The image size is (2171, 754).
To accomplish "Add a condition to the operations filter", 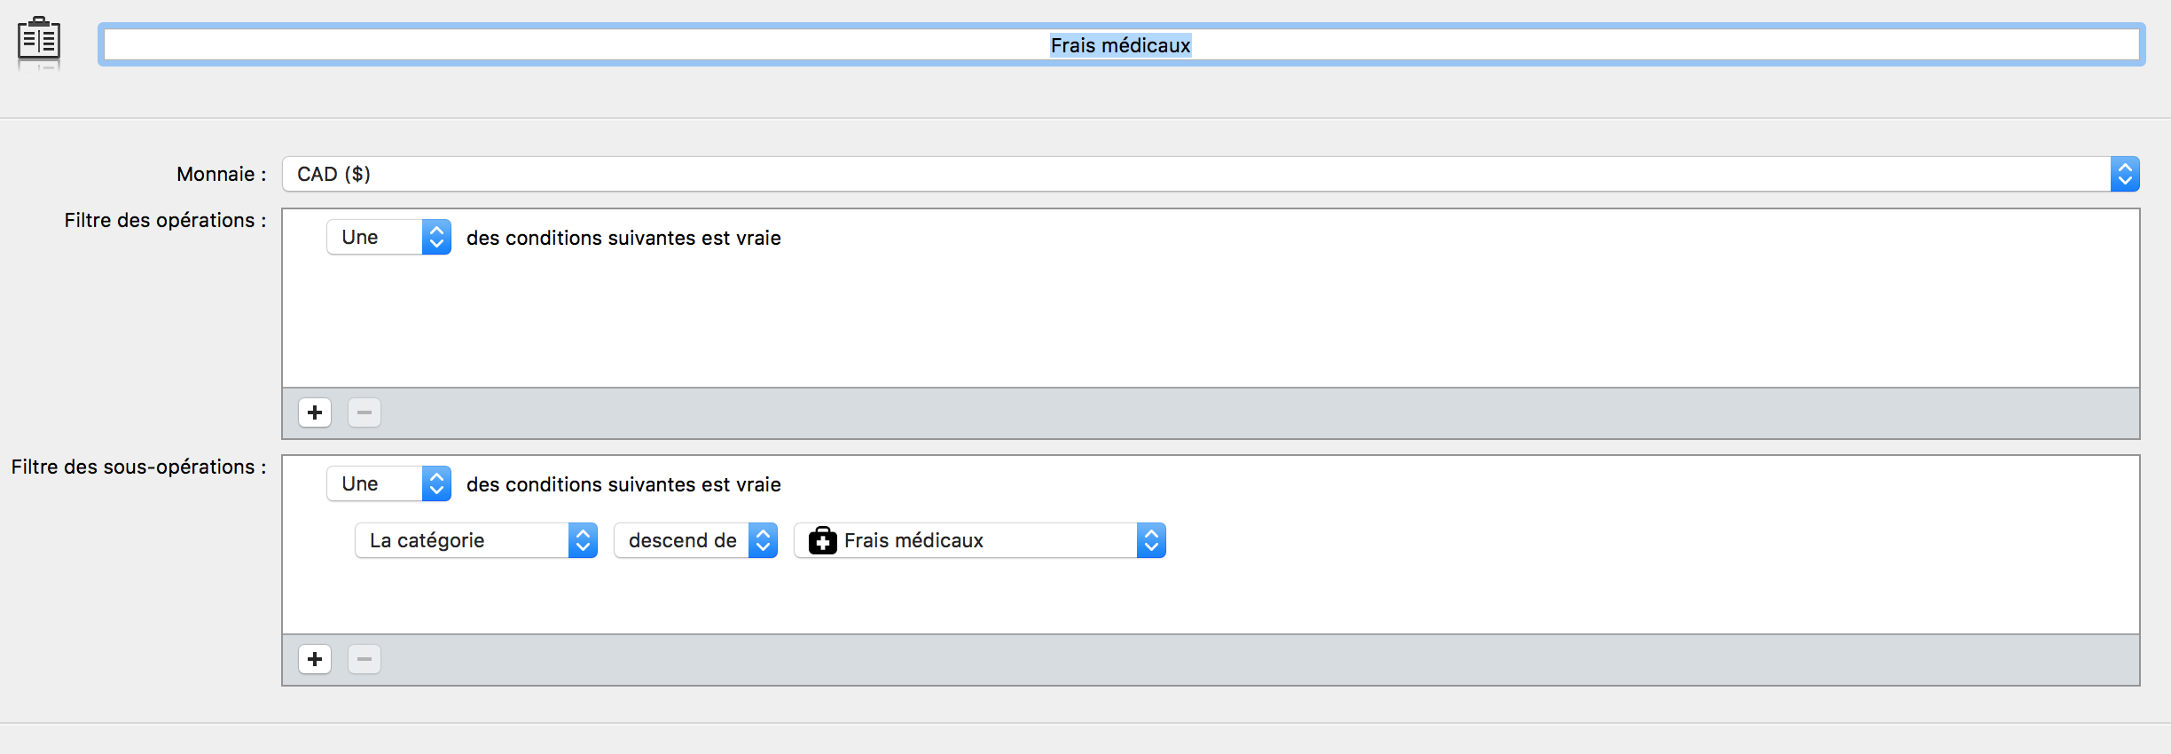I will click(315, 412).
